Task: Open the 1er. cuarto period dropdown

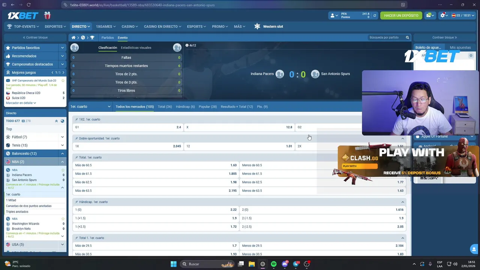Action: point(90,106)
